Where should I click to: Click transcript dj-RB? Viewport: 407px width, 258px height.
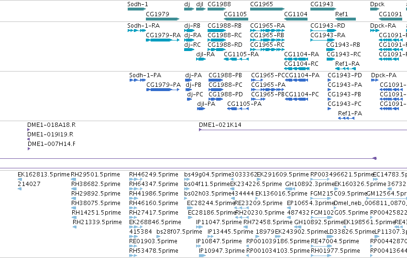189,31
